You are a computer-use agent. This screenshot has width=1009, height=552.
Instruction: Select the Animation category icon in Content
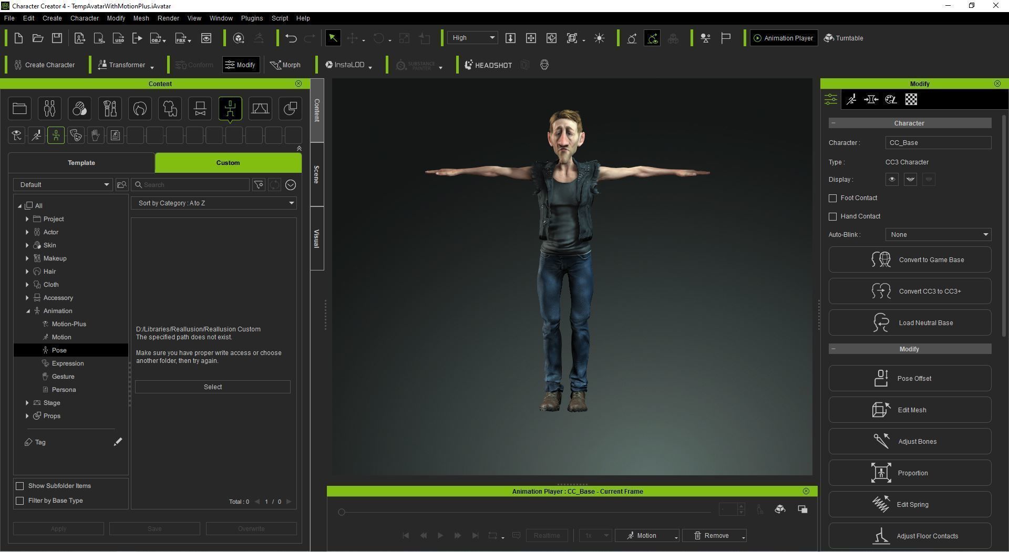pyautogui.click(x=230, y=109)
